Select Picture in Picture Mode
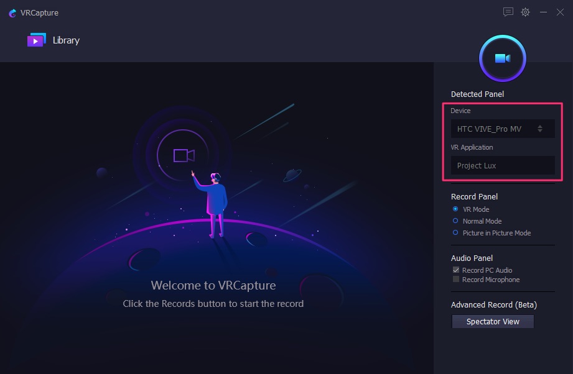The image size is (573, 374). point(455,232)
